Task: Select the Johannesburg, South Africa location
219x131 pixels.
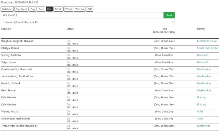Action: (17, 76)
